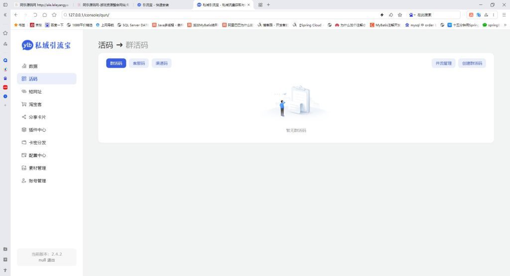This screenshot has height=276, width=510.
Task: Open 配置中心 settings page
Action: click(x=37, y=155)
